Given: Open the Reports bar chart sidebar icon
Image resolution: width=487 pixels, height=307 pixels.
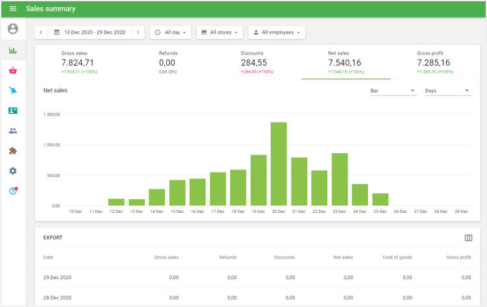Looking at the screenshot, I should click(13, 50).
